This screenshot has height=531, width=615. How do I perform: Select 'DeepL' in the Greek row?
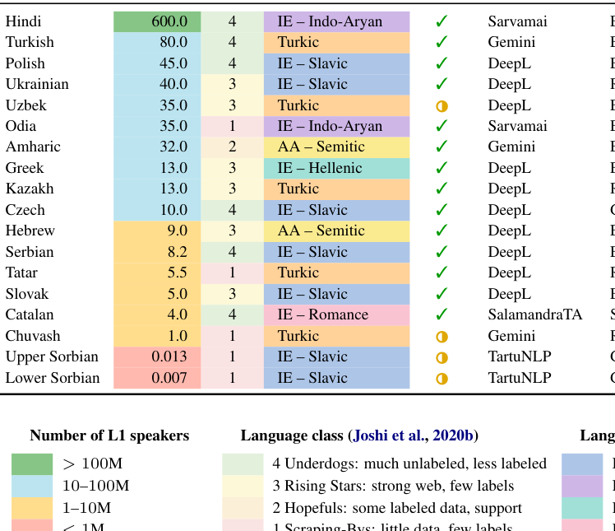pyautogui.click(x=510, y=168)
